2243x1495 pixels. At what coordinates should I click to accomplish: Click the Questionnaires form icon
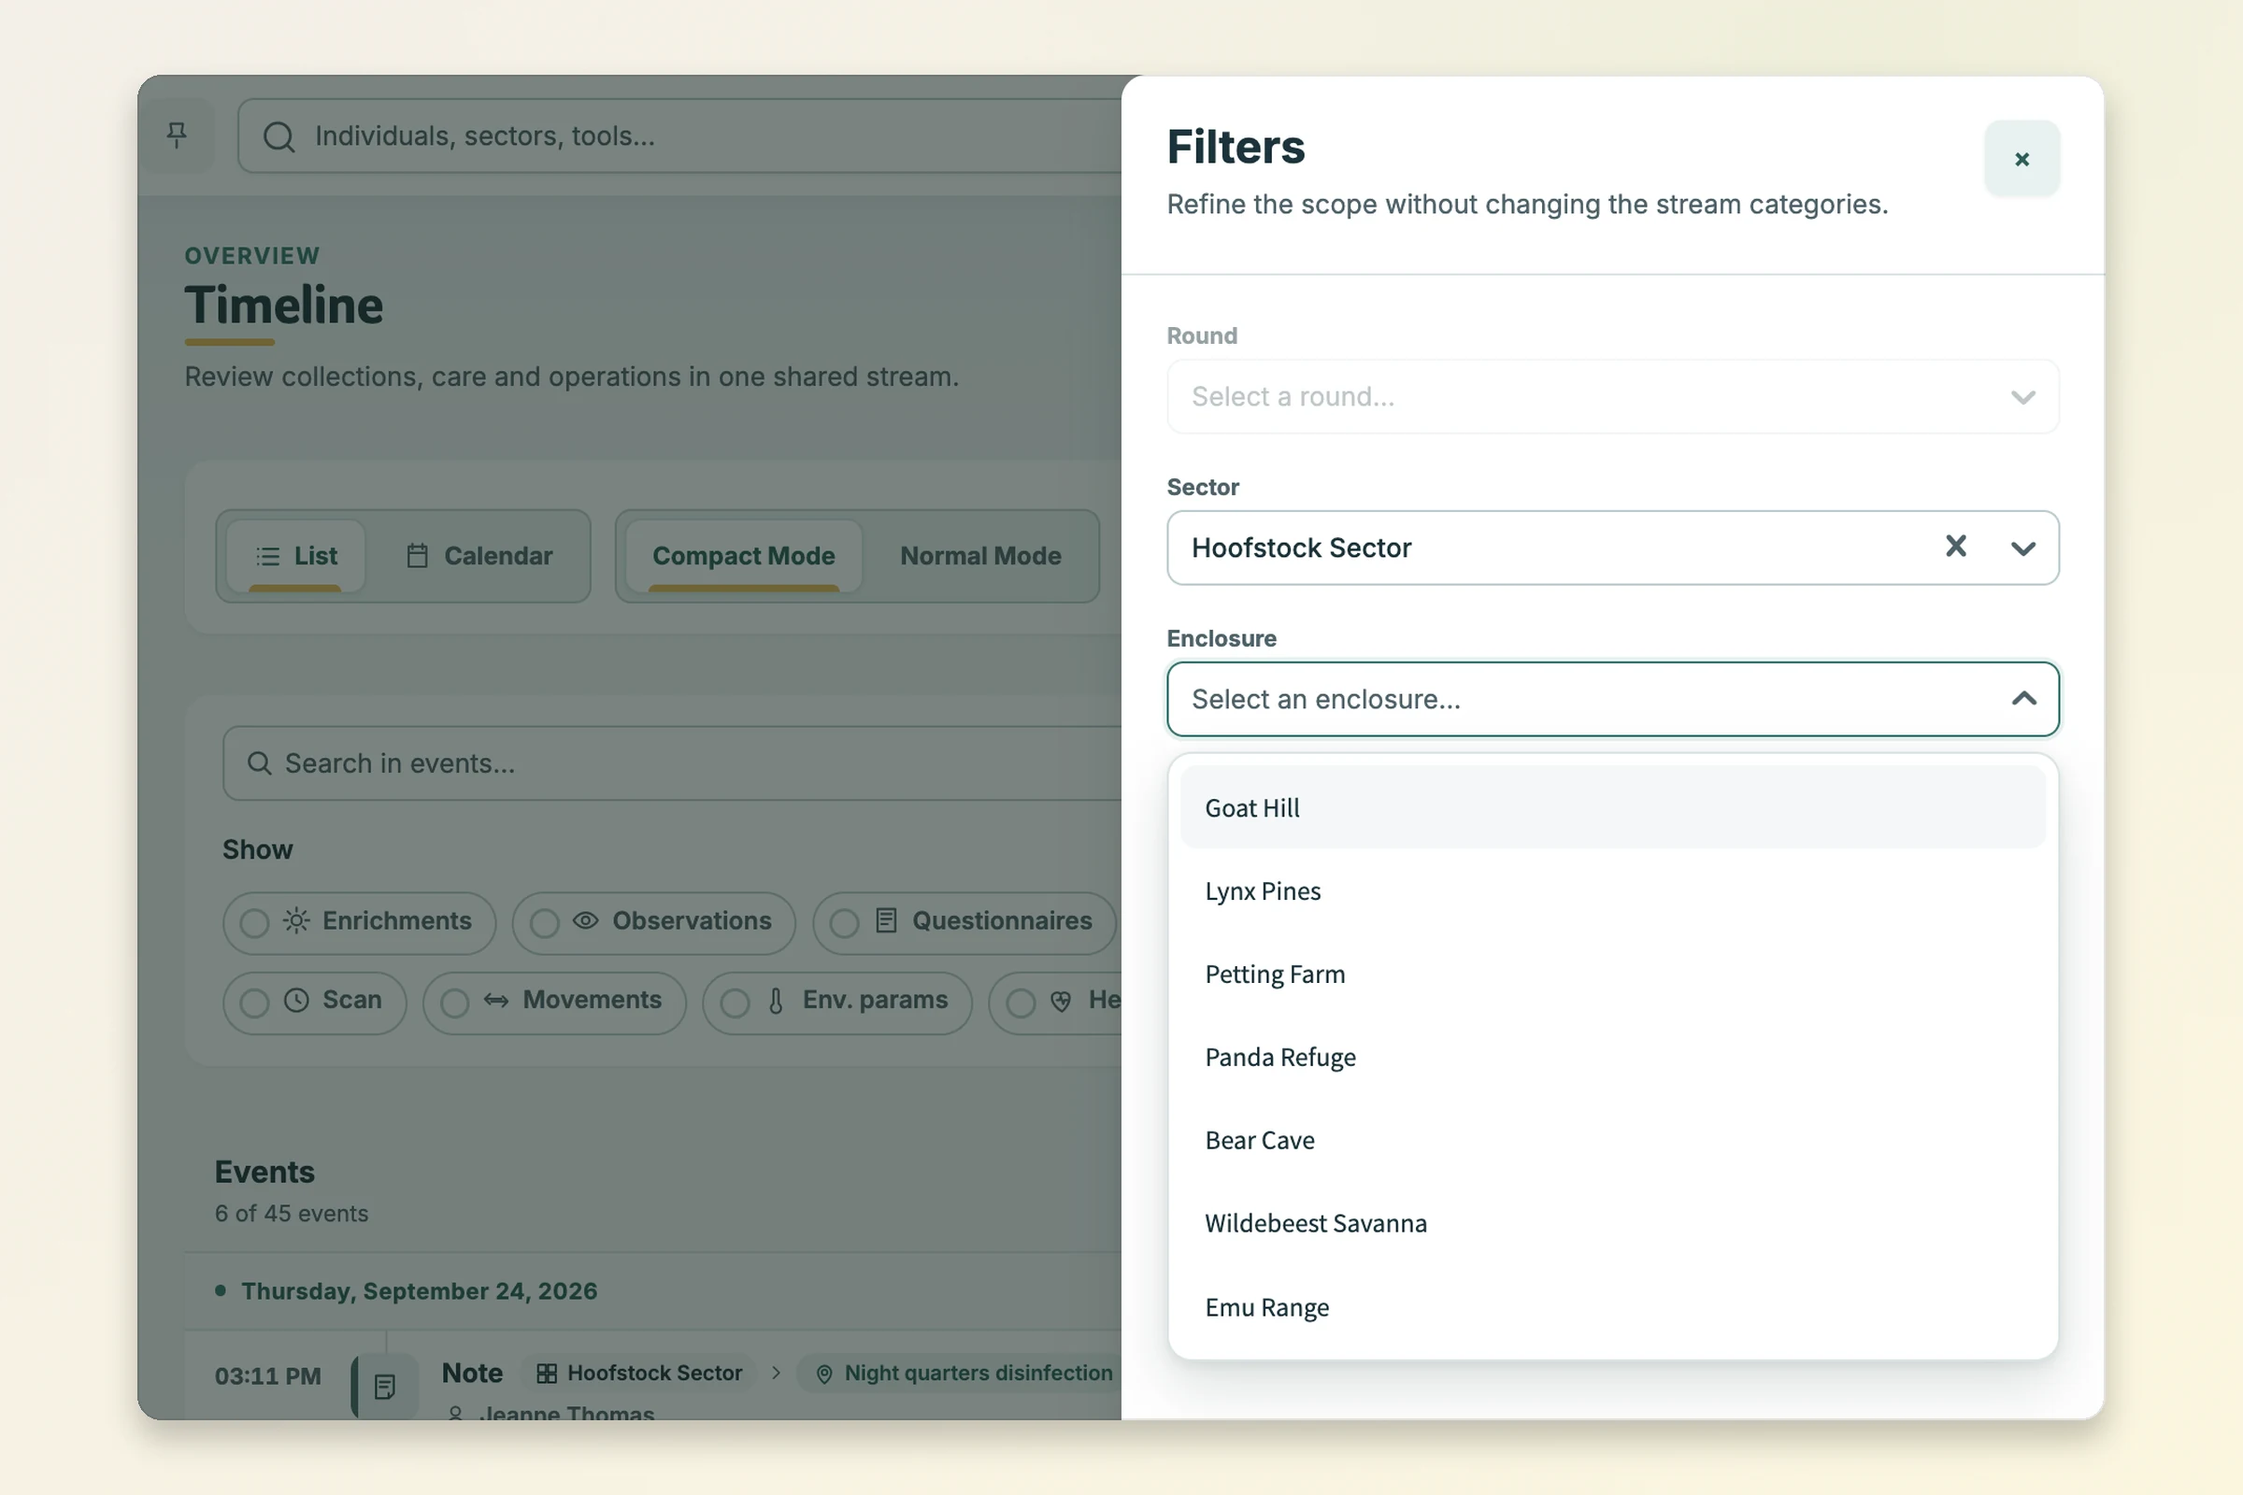886,921
